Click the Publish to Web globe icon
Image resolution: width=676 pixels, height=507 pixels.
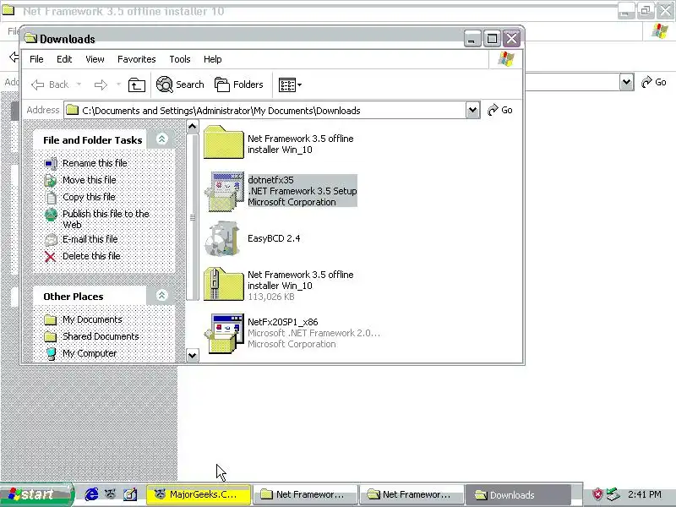click(51, 215)
